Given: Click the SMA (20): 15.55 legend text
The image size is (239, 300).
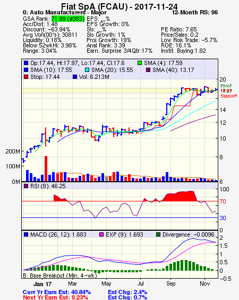Looking at the screenshot, I should tap(112, 70).
